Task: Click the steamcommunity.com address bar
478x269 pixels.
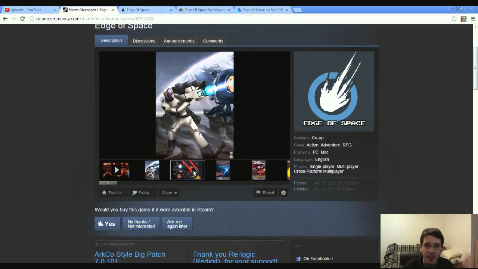Action: [x=239, y=19]
